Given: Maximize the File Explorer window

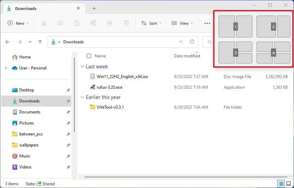Looking at the screenshot, I should (270, 5).
